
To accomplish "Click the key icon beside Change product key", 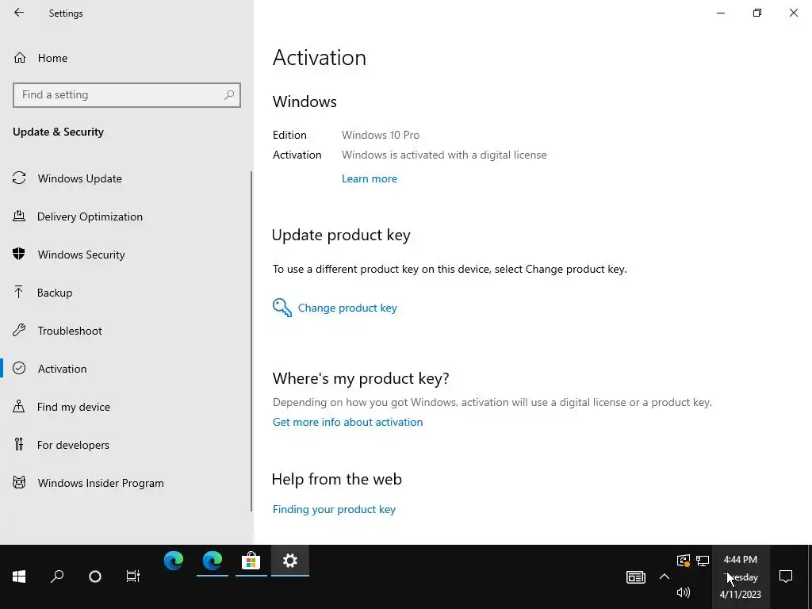I will (282, 308).
